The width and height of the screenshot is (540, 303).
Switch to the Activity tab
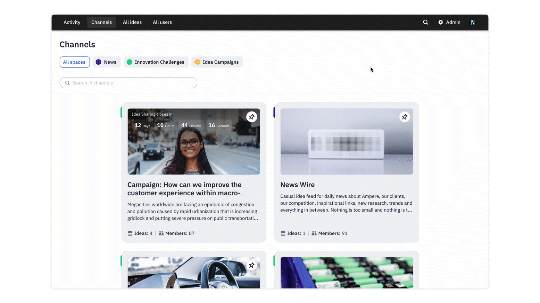coord(72,22)
